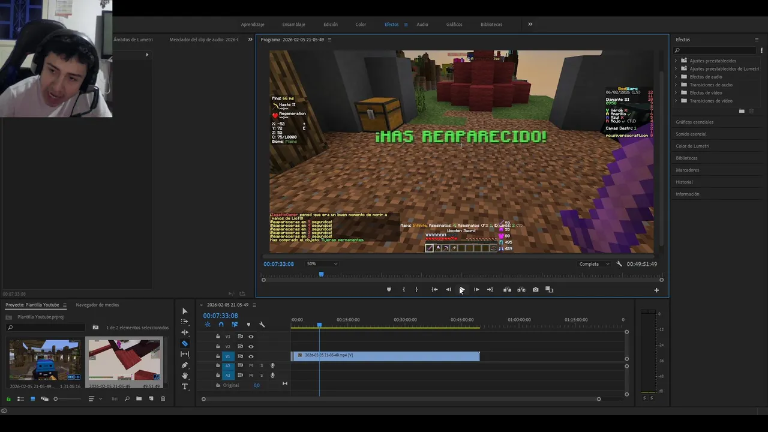This screenshot has width=768, height=432.
Task: Select the Hand tool
Action: (x=184, y=376)
